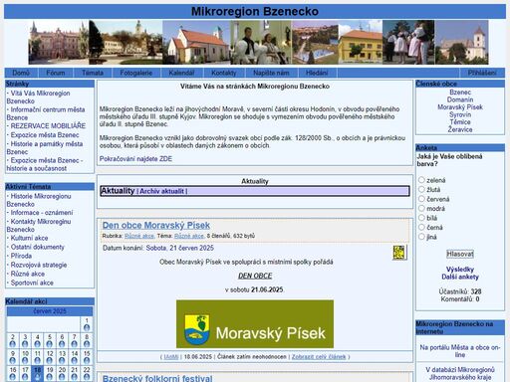The width and height of the screenshot is (510, 382).
Task: Open the Přihlášení login link
Action: (x=482, y=73)
